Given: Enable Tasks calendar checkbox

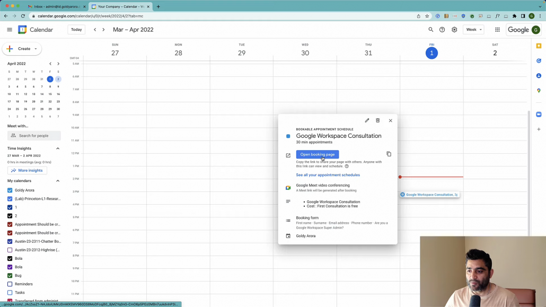Looking at the screenshot, I should [10, 292].
